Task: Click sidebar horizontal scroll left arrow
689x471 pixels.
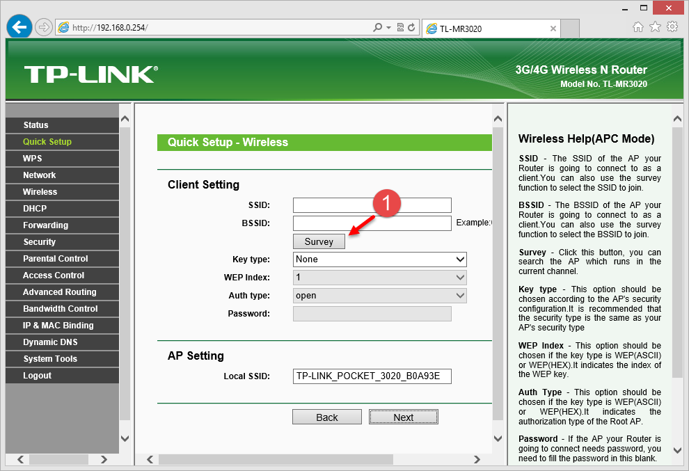Action: pyautogui.click(x=20, y=460)
